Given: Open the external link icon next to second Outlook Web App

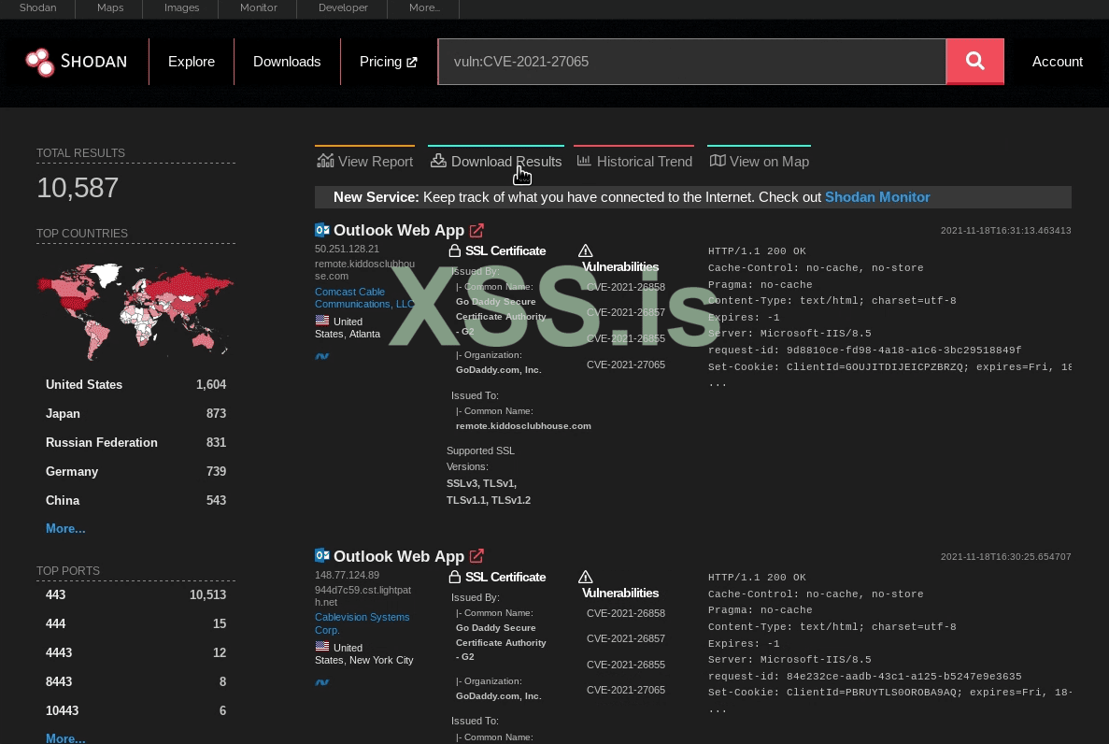Looking at the screenshot, I should click(x=476, y=556).
